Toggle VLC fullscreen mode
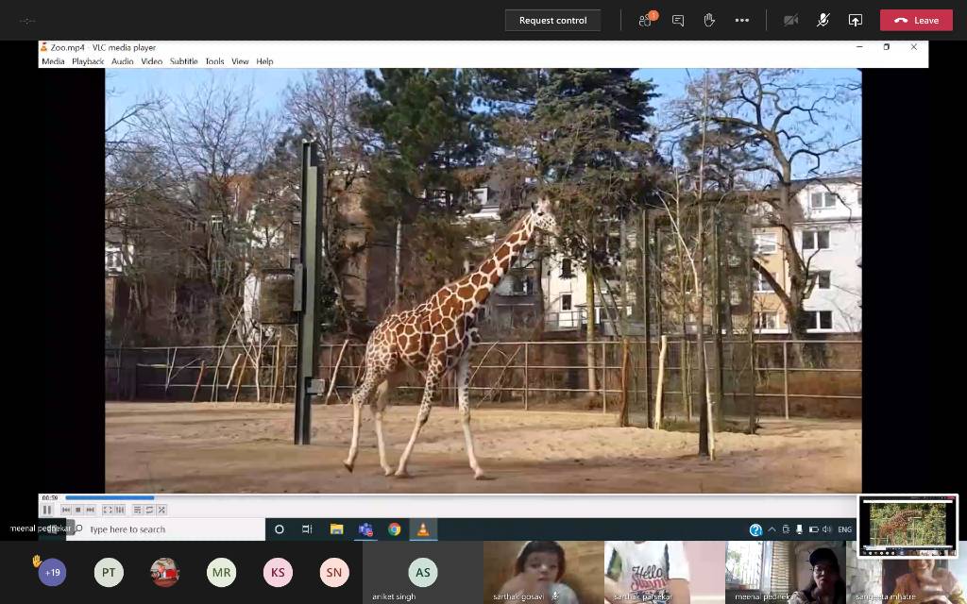This screenshot has height=604, width=967. click(108, 510)
